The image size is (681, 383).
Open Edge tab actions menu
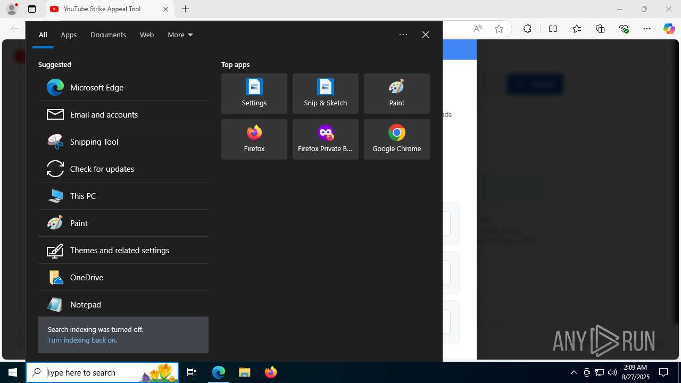[x=32, y=9]
